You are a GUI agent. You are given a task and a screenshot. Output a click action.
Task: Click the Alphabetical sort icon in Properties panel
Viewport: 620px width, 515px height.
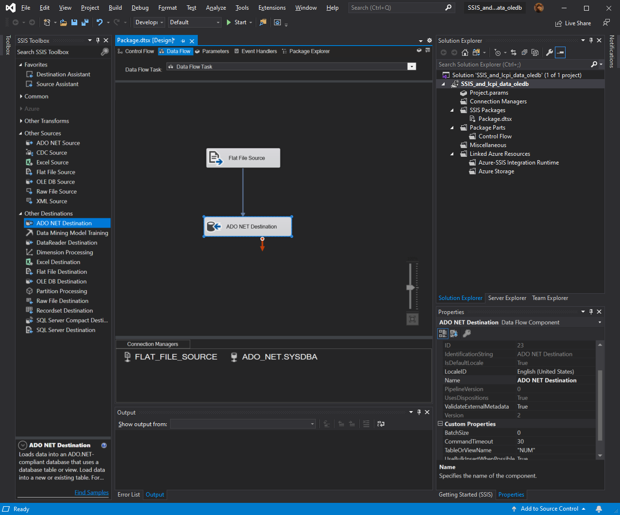[454, 333]
